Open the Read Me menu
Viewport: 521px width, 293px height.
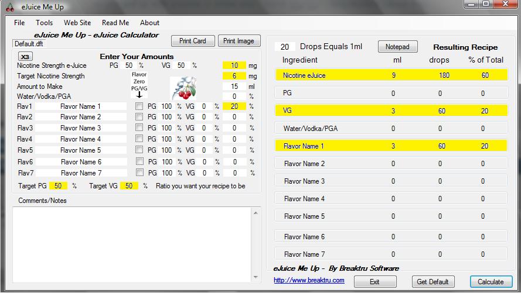coord(115,23)
